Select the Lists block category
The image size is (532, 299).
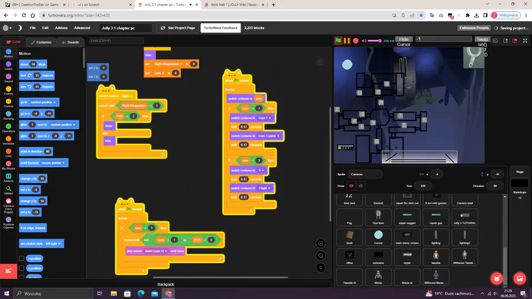point(8,153)
